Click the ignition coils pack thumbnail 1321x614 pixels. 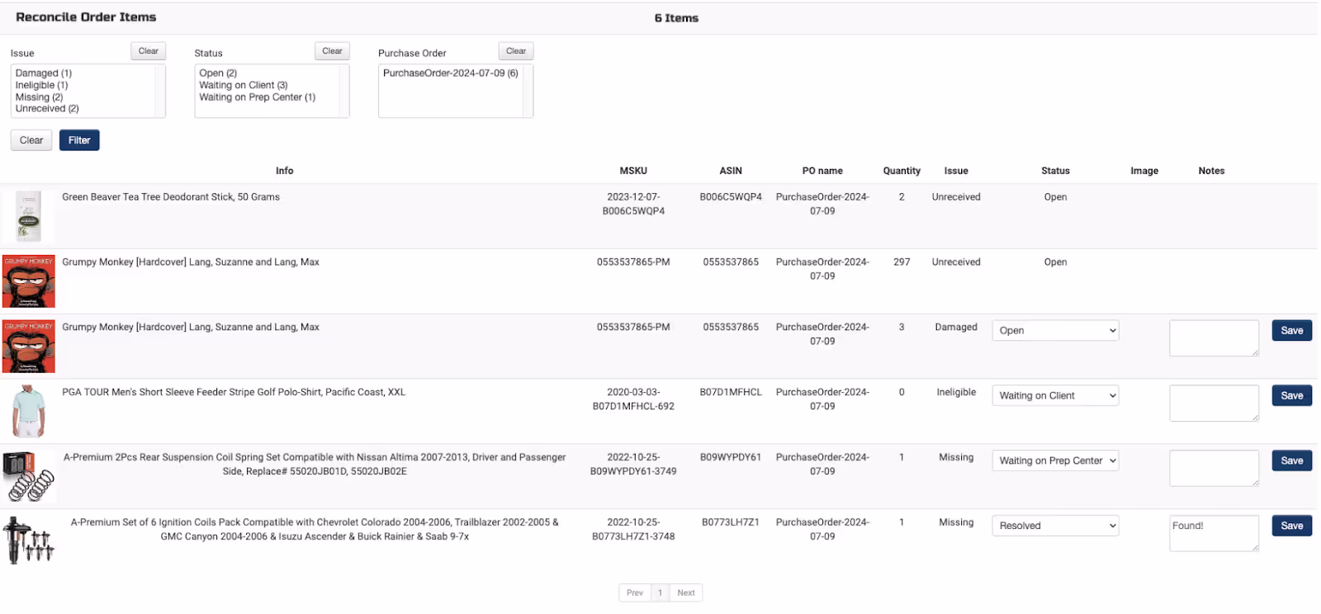pyautogui.click(x=29, y=541)
